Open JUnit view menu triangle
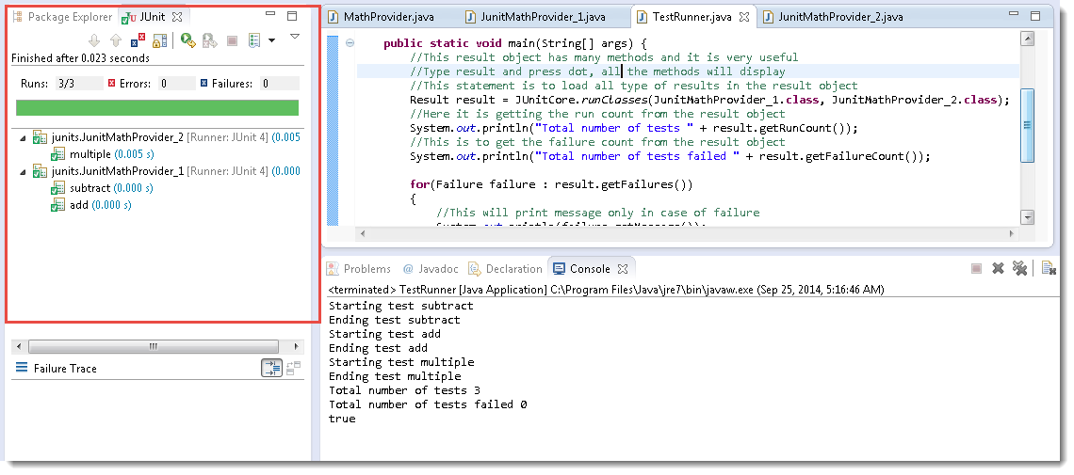1074x475 pixels. click(x=295, y=37)
